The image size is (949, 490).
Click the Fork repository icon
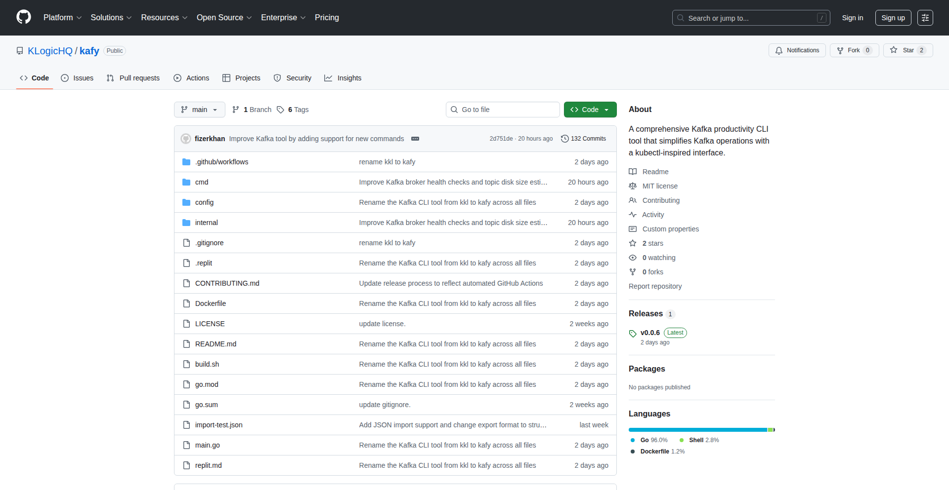click(840, 50)
